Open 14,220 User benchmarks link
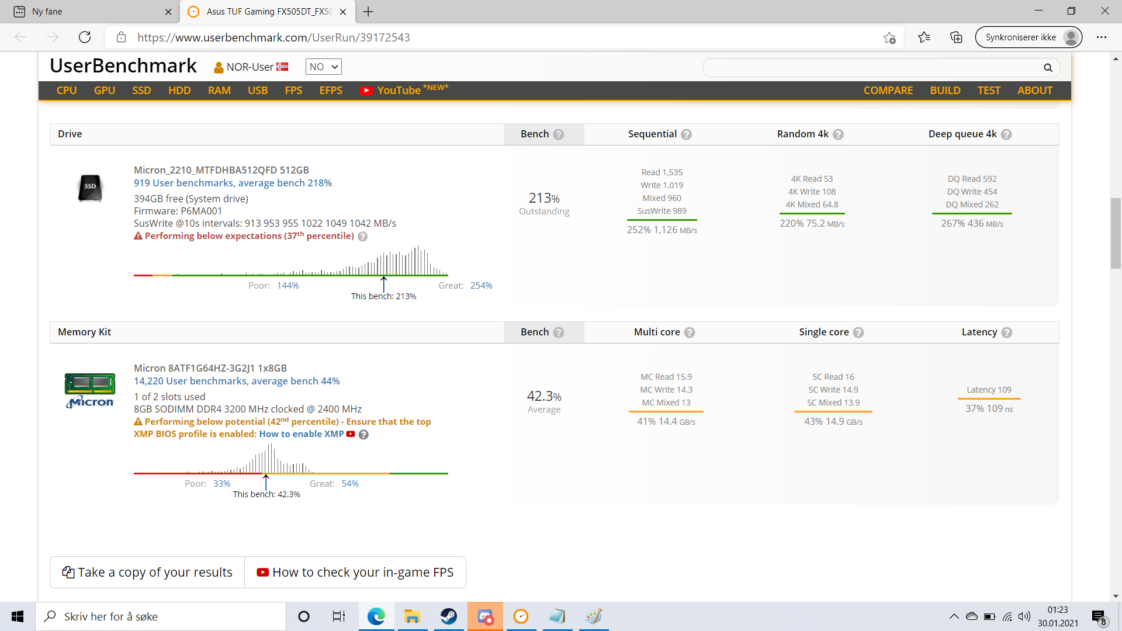This screenshot has width=1122, height=631. [x=237, y=381]
